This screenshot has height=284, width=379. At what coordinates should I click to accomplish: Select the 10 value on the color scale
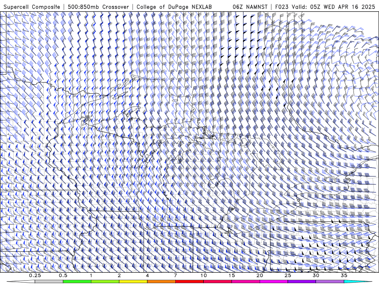tap(204, 275)
